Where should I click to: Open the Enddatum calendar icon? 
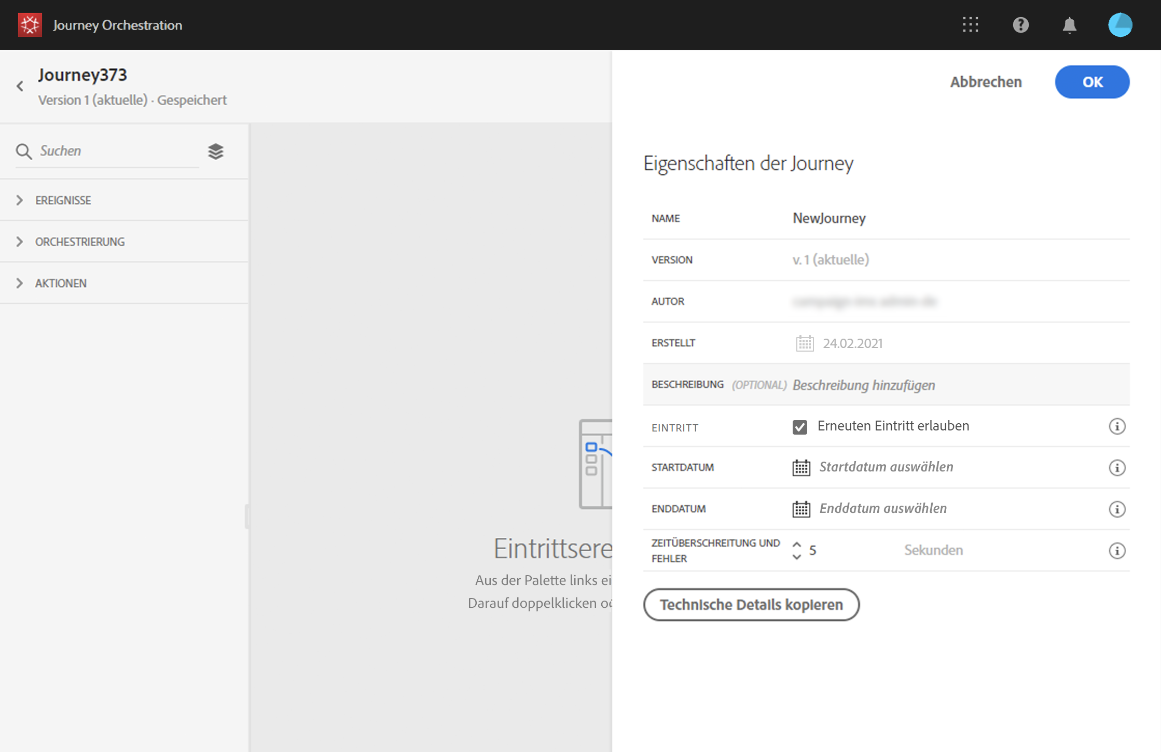coord(801,509)
